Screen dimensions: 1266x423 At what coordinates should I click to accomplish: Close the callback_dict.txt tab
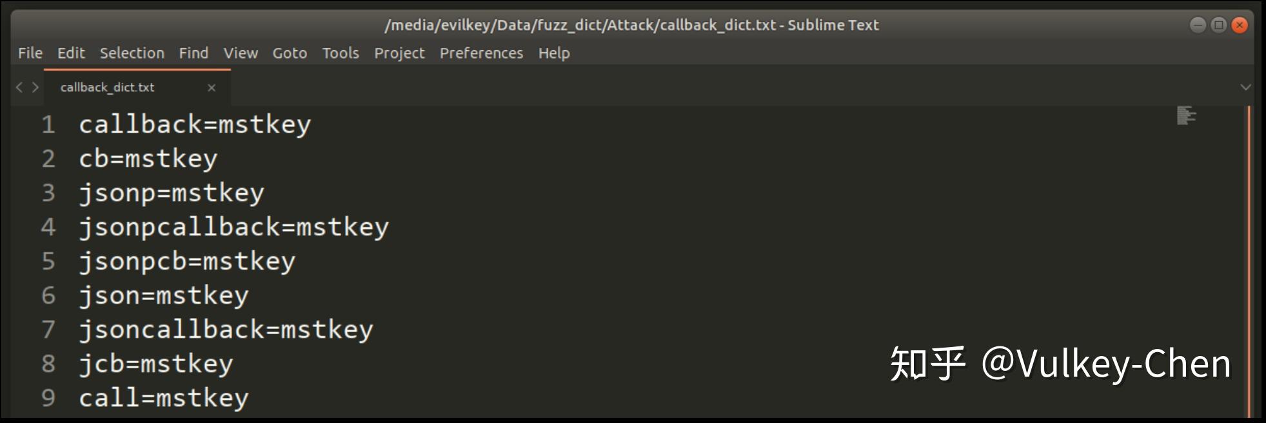212,88
